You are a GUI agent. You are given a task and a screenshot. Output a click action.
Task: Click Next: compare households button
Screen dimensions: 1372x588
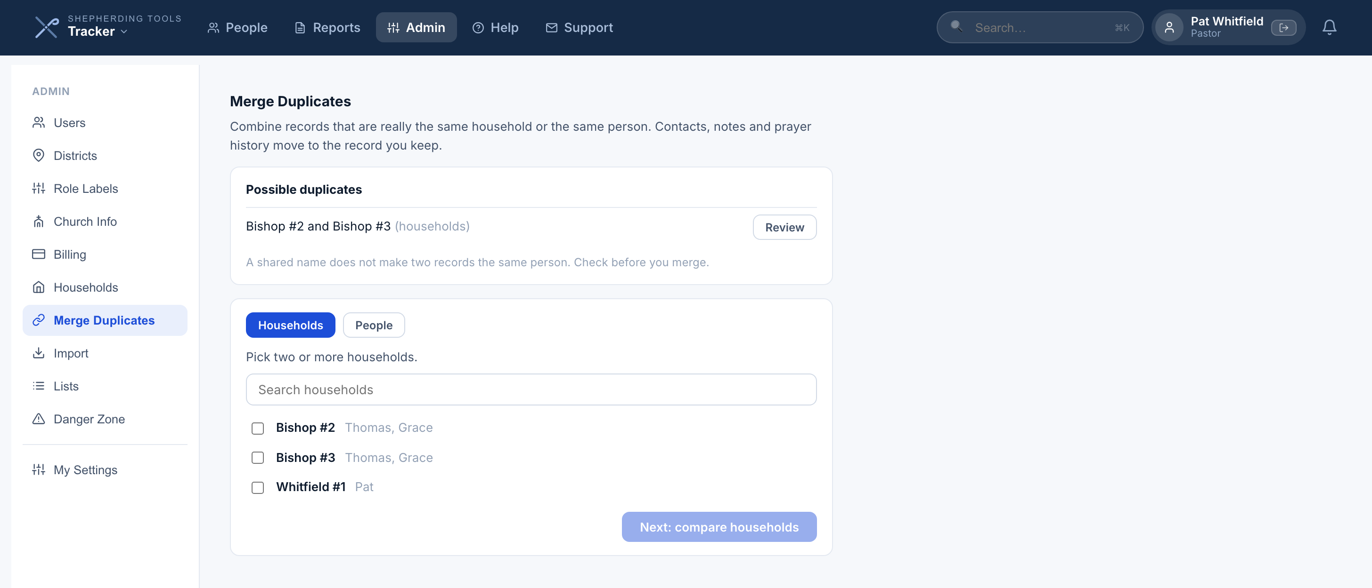719,527
